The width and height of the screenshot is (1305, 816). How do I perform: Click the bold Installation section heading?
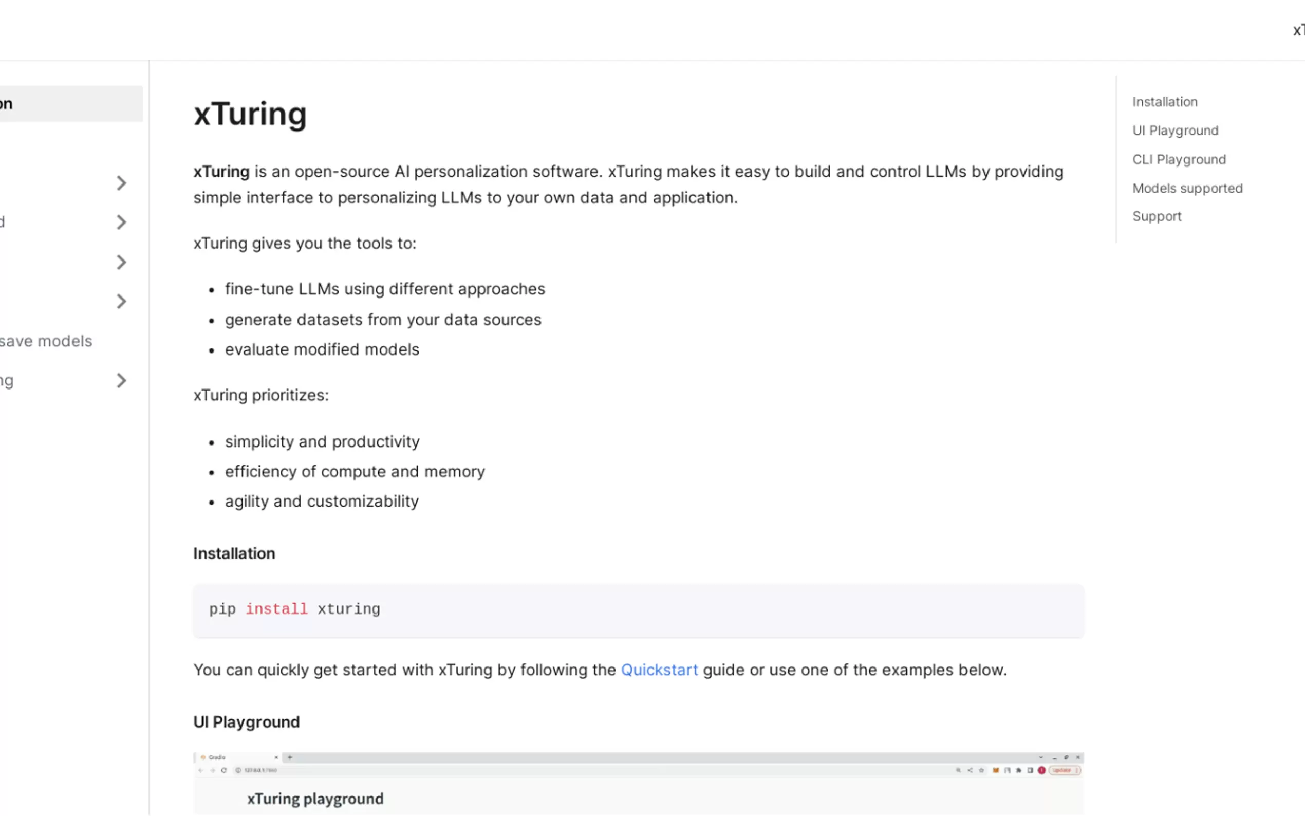234,554
